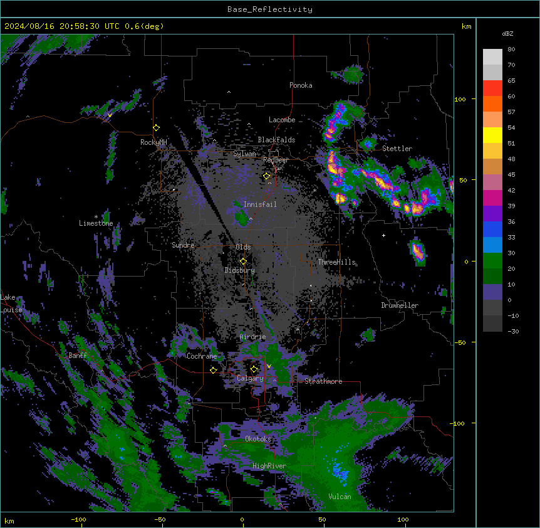Select the blue swatch between 36 and 33
Viewport: 540px width, 528px height.
click(x=492, y=229)
